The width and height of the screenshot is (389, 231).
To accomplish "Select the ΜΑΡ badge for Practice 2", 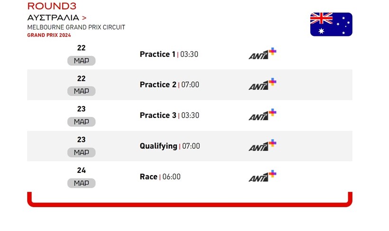I will click(82, 91).
